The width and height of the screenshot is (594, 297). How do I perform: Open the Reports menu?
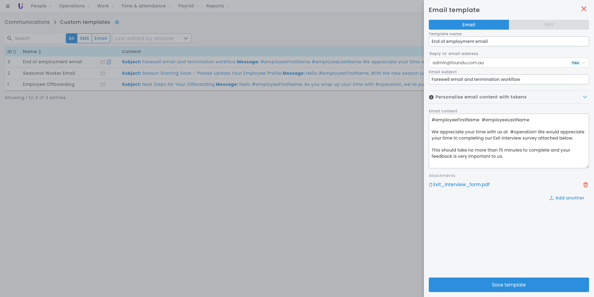click(x=218, y=6)
